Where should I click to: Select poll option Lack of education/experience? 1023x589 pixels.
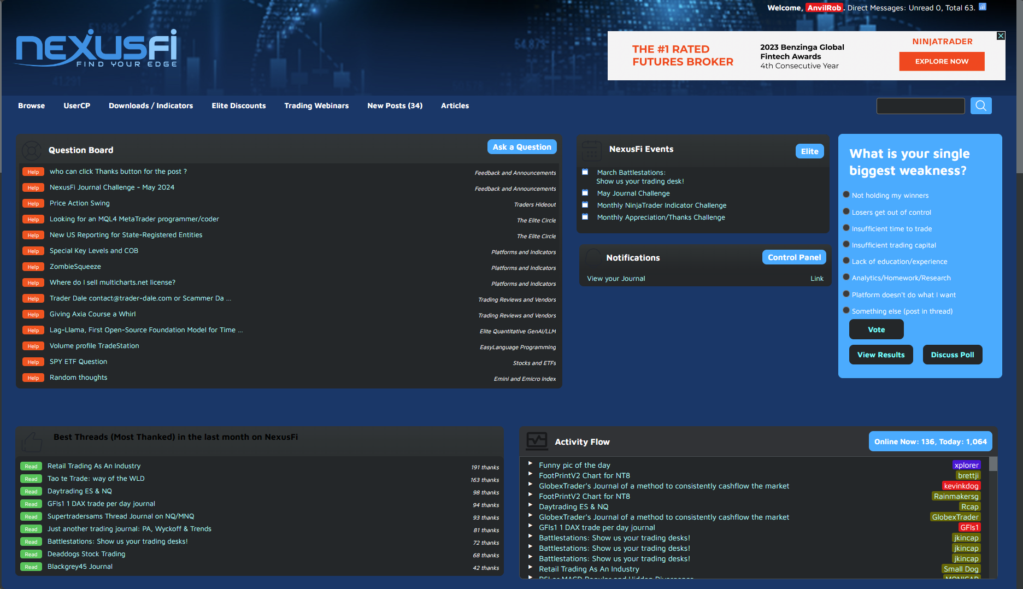tap(846, 261)
